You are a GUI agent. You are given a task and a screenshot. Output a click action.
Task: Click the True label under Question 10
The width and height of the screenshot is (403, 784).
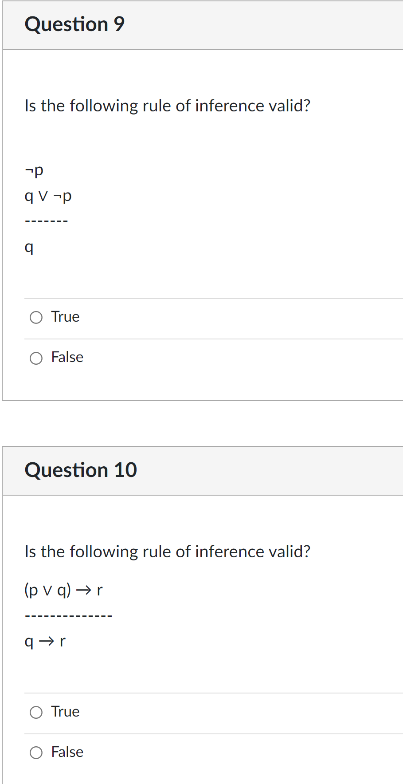coord(65,711)
